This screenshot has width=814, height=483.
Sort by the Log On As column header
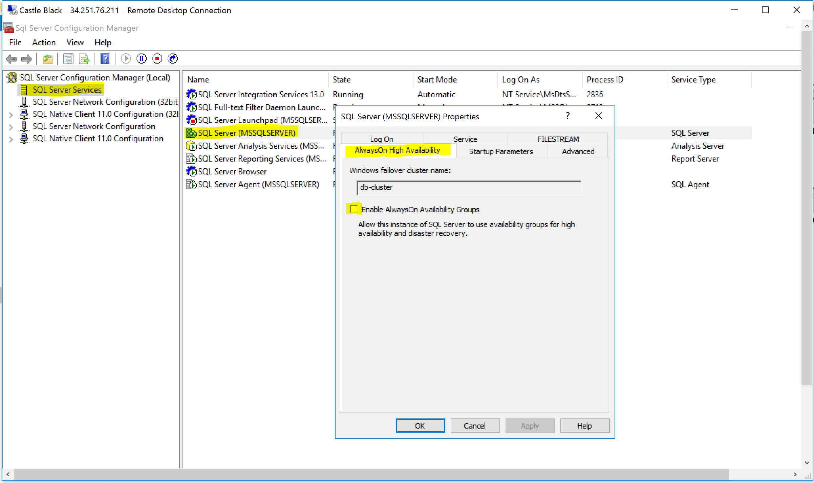click(540, 80)
